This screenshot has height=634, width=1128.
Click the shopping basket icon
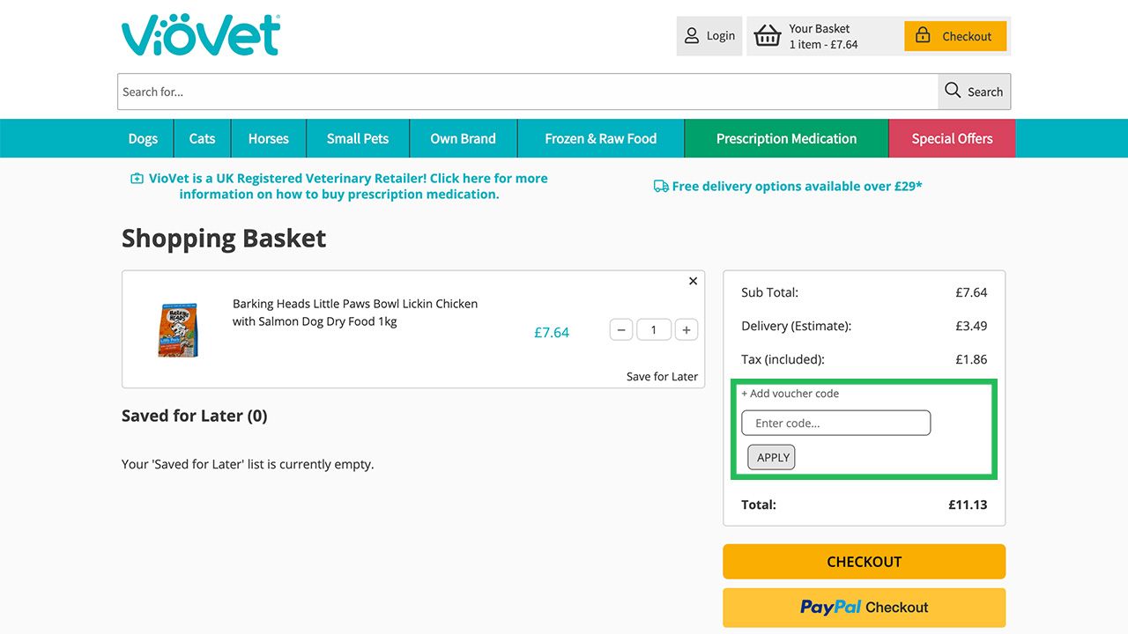coord(768,35)
